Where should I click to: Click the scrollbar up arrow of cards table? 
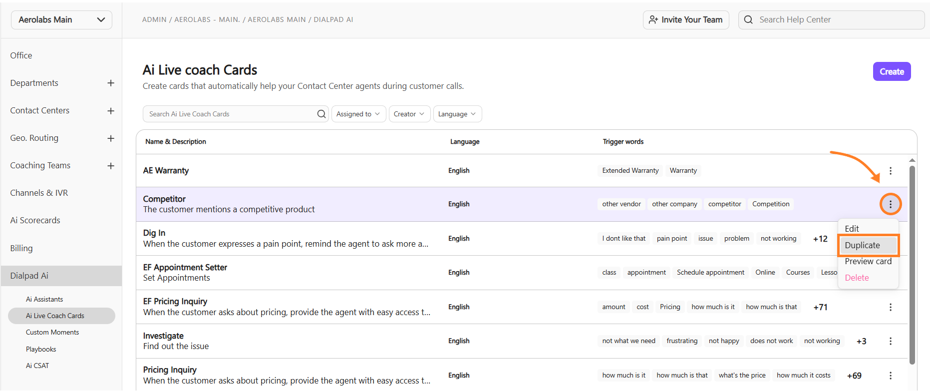click(x=912, y=160)
